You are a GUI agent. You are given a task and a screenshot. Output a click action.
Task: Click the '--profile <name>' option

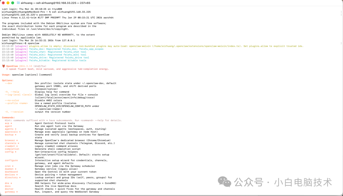pyautogui.click(x=16, y=103)
